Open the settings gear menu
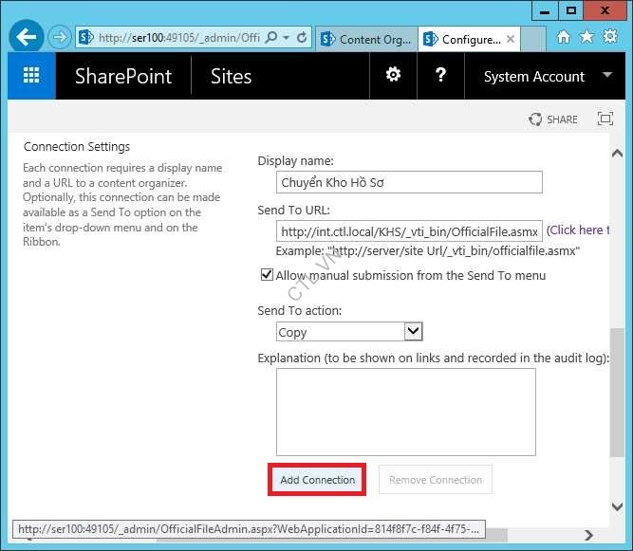Image resolution: width=633 pixels, height=551 pixels. pyautogui.click(x=393, y=76)
